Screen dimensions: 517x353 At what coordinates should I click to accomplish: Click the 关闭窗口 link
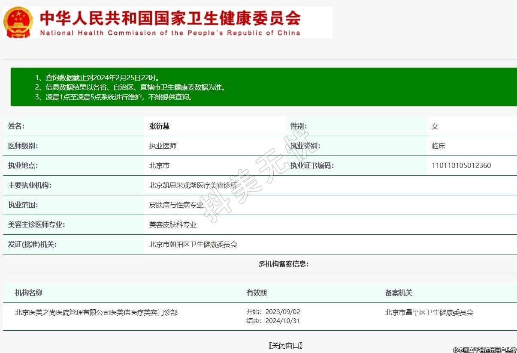point(285,345)
